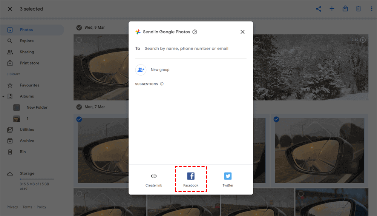This screenshot has width=377, height=216.
Task: Select the bottom-left unselected mirror photo circle
Action: click(79, 194)
